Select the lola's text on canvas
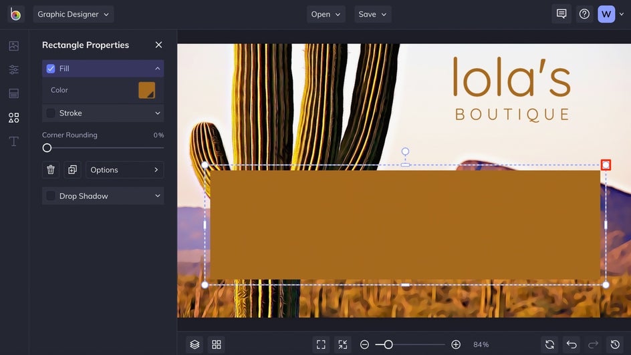The height and width of the screenshot is (355, 631). coord(512,76)
